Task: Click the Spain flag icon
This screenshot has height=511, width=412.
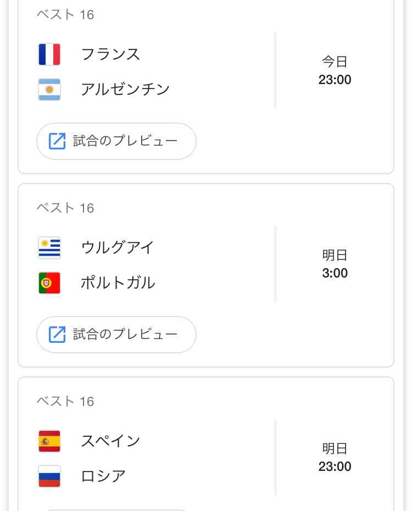Action: (49, 441)
